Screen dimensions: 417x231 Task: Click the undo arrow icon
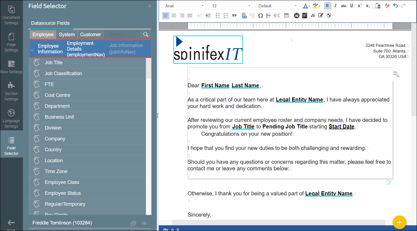[x=395, y=6]
